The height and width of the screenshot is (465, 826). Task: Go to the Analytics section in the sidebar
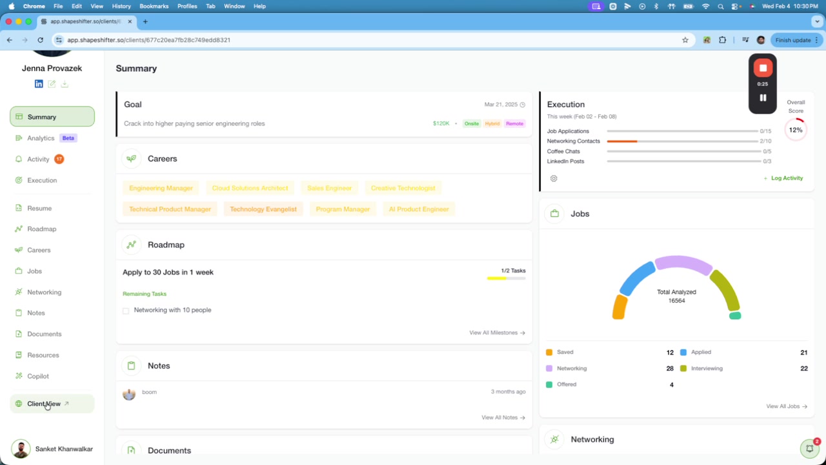click(41, 138)
